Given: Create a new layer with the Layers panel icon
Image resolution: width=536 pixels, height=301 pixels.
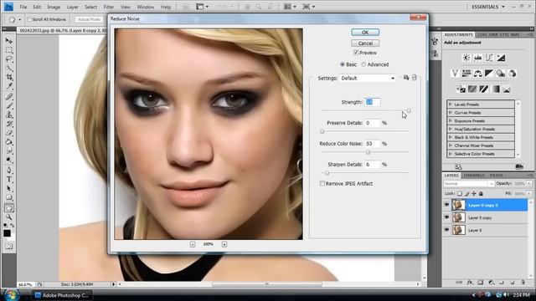Looking at the screenshot, I should point(513,283).
